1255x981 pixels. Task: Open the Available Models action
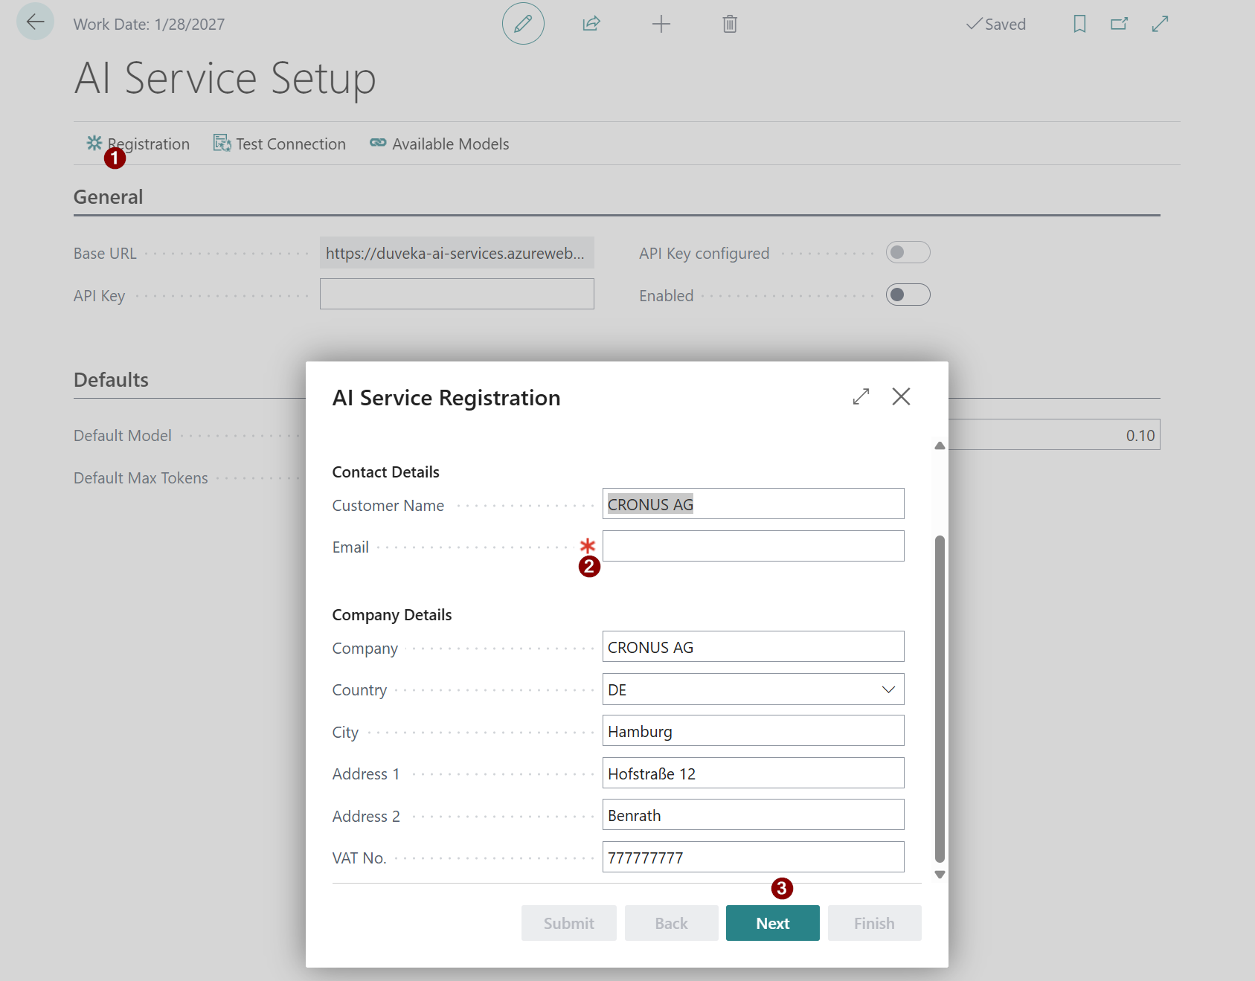[x=440, y=144]
